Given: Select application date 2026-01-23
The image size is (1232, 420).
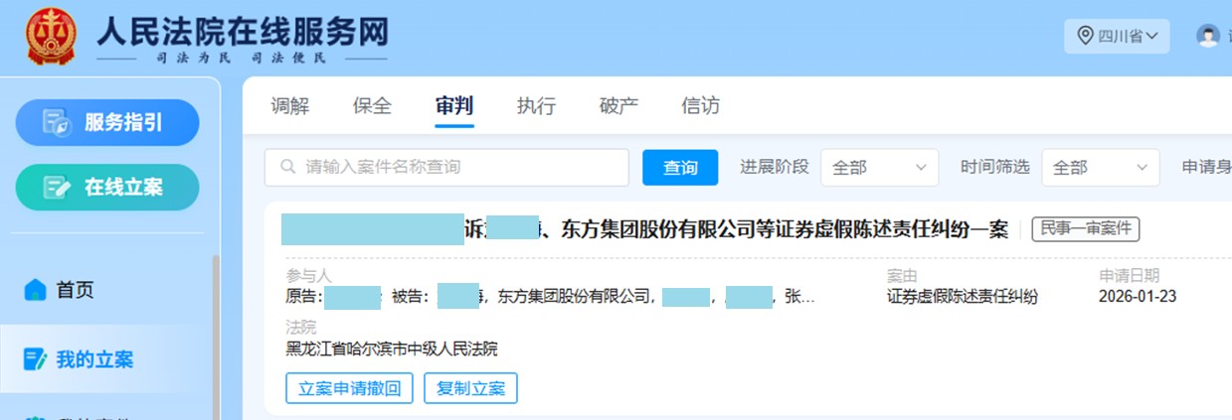Looking at the screenshot, I should [1138, 296].
